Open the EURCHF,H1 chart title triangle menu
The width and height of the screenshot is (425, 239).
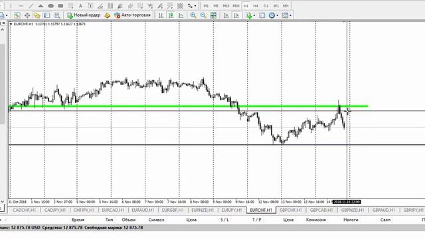click(x=11, y=24)
